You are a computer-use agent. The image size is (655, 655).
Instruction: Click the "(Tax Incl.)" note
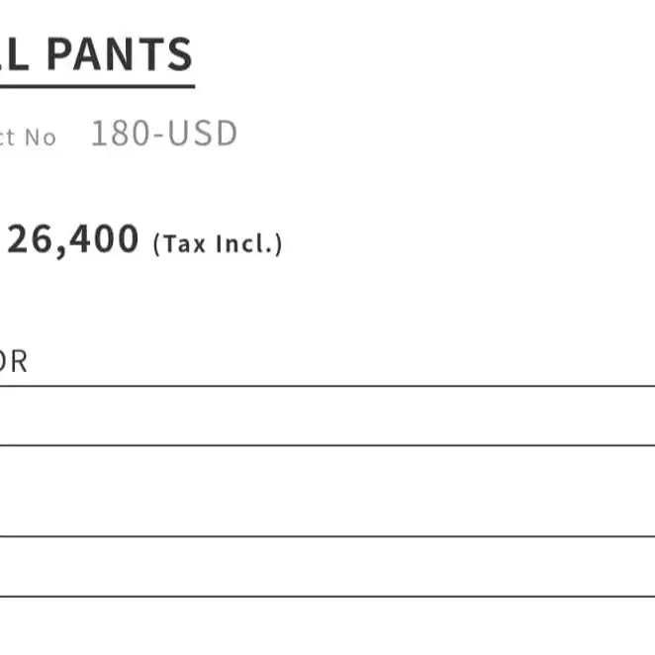click(218, 243)
